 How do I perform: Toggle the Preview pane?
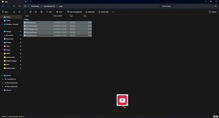[x=213, y=12]
